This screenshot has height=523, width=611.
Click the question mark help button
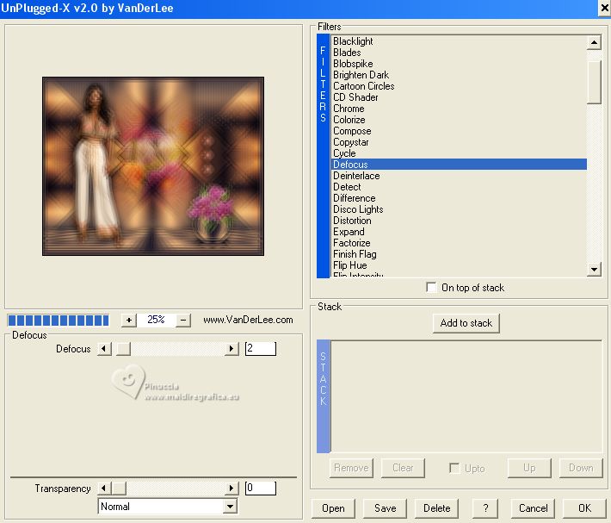click(x=485, y=508)
